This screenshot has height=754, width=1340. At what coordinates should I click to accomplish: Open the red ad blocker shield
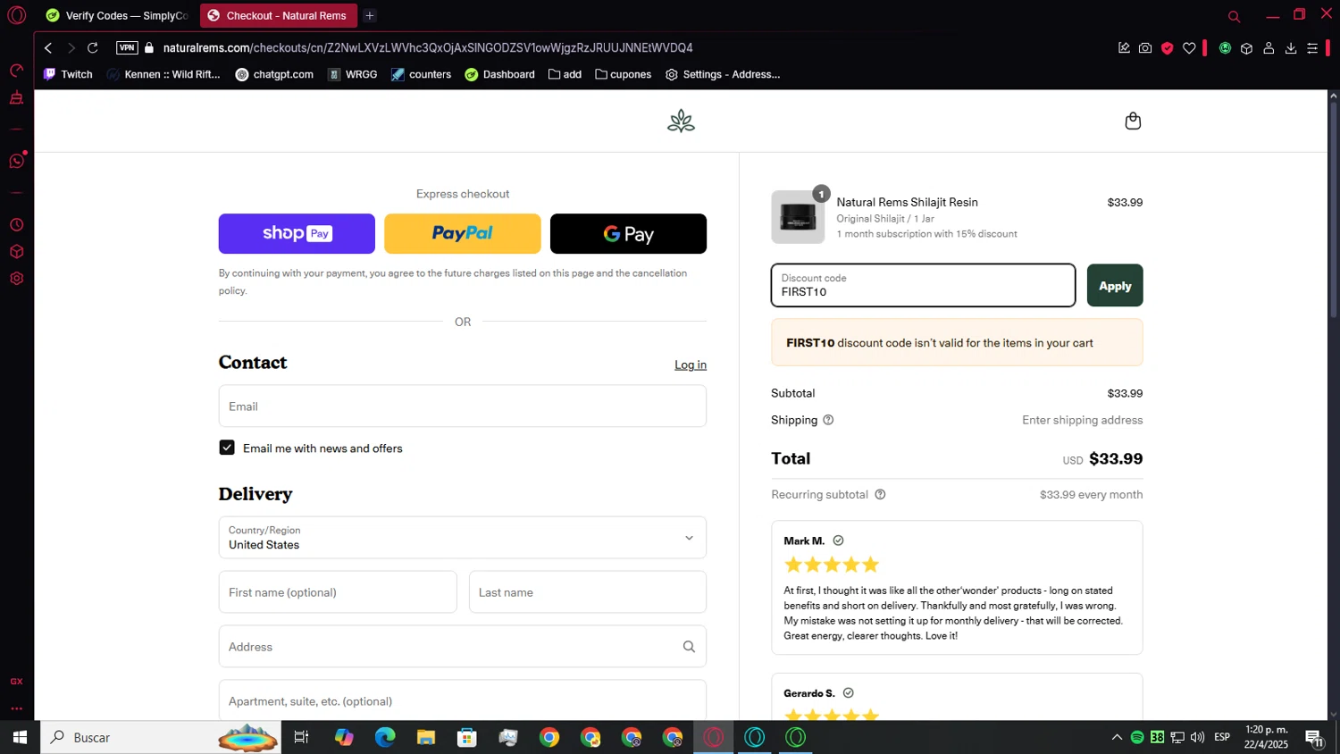click(1167, 48)
